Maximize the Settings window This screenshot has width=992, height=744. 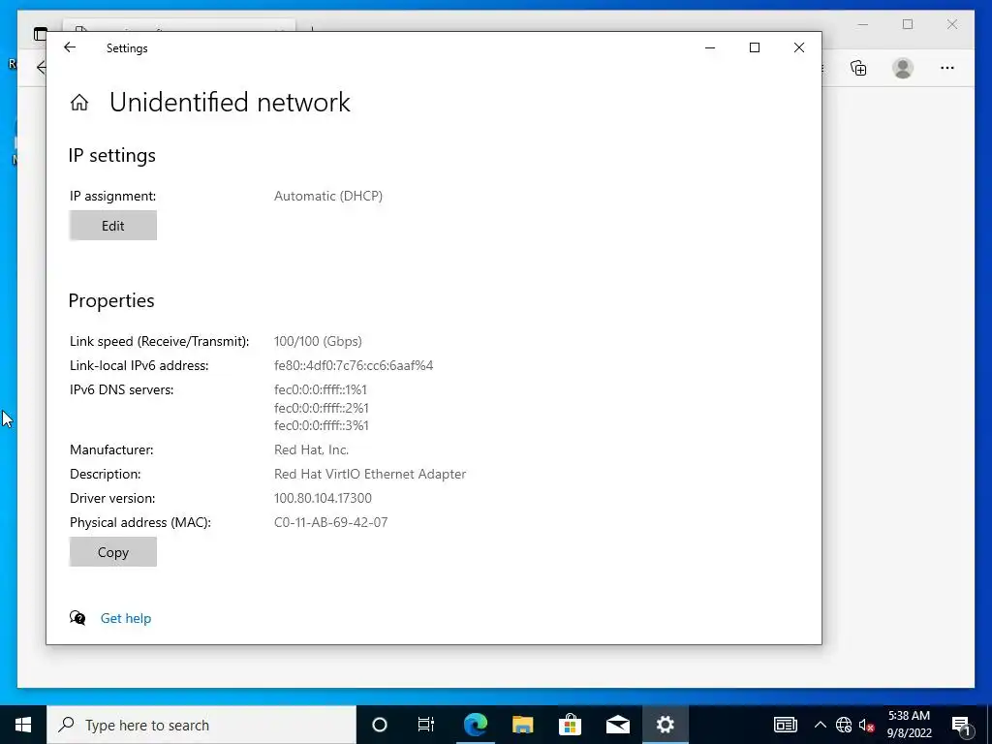(754, 47)
